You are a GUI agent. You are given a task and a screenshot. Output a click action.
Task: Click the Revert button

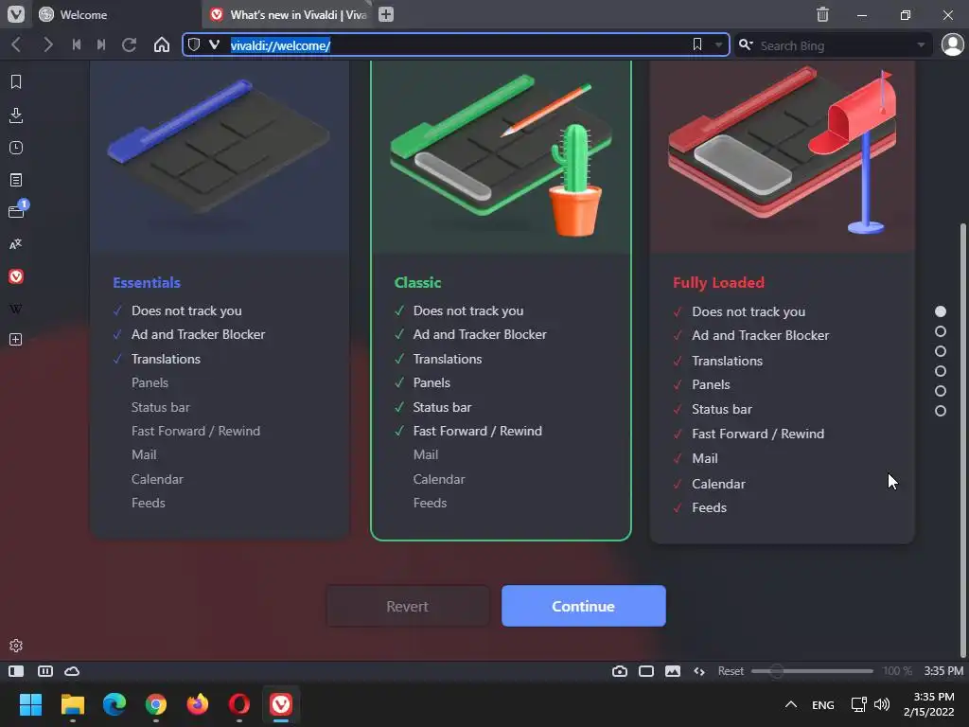pos(407,607)
